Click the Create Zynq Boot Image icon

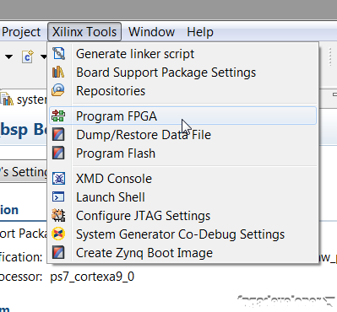(x=58, y=252)
